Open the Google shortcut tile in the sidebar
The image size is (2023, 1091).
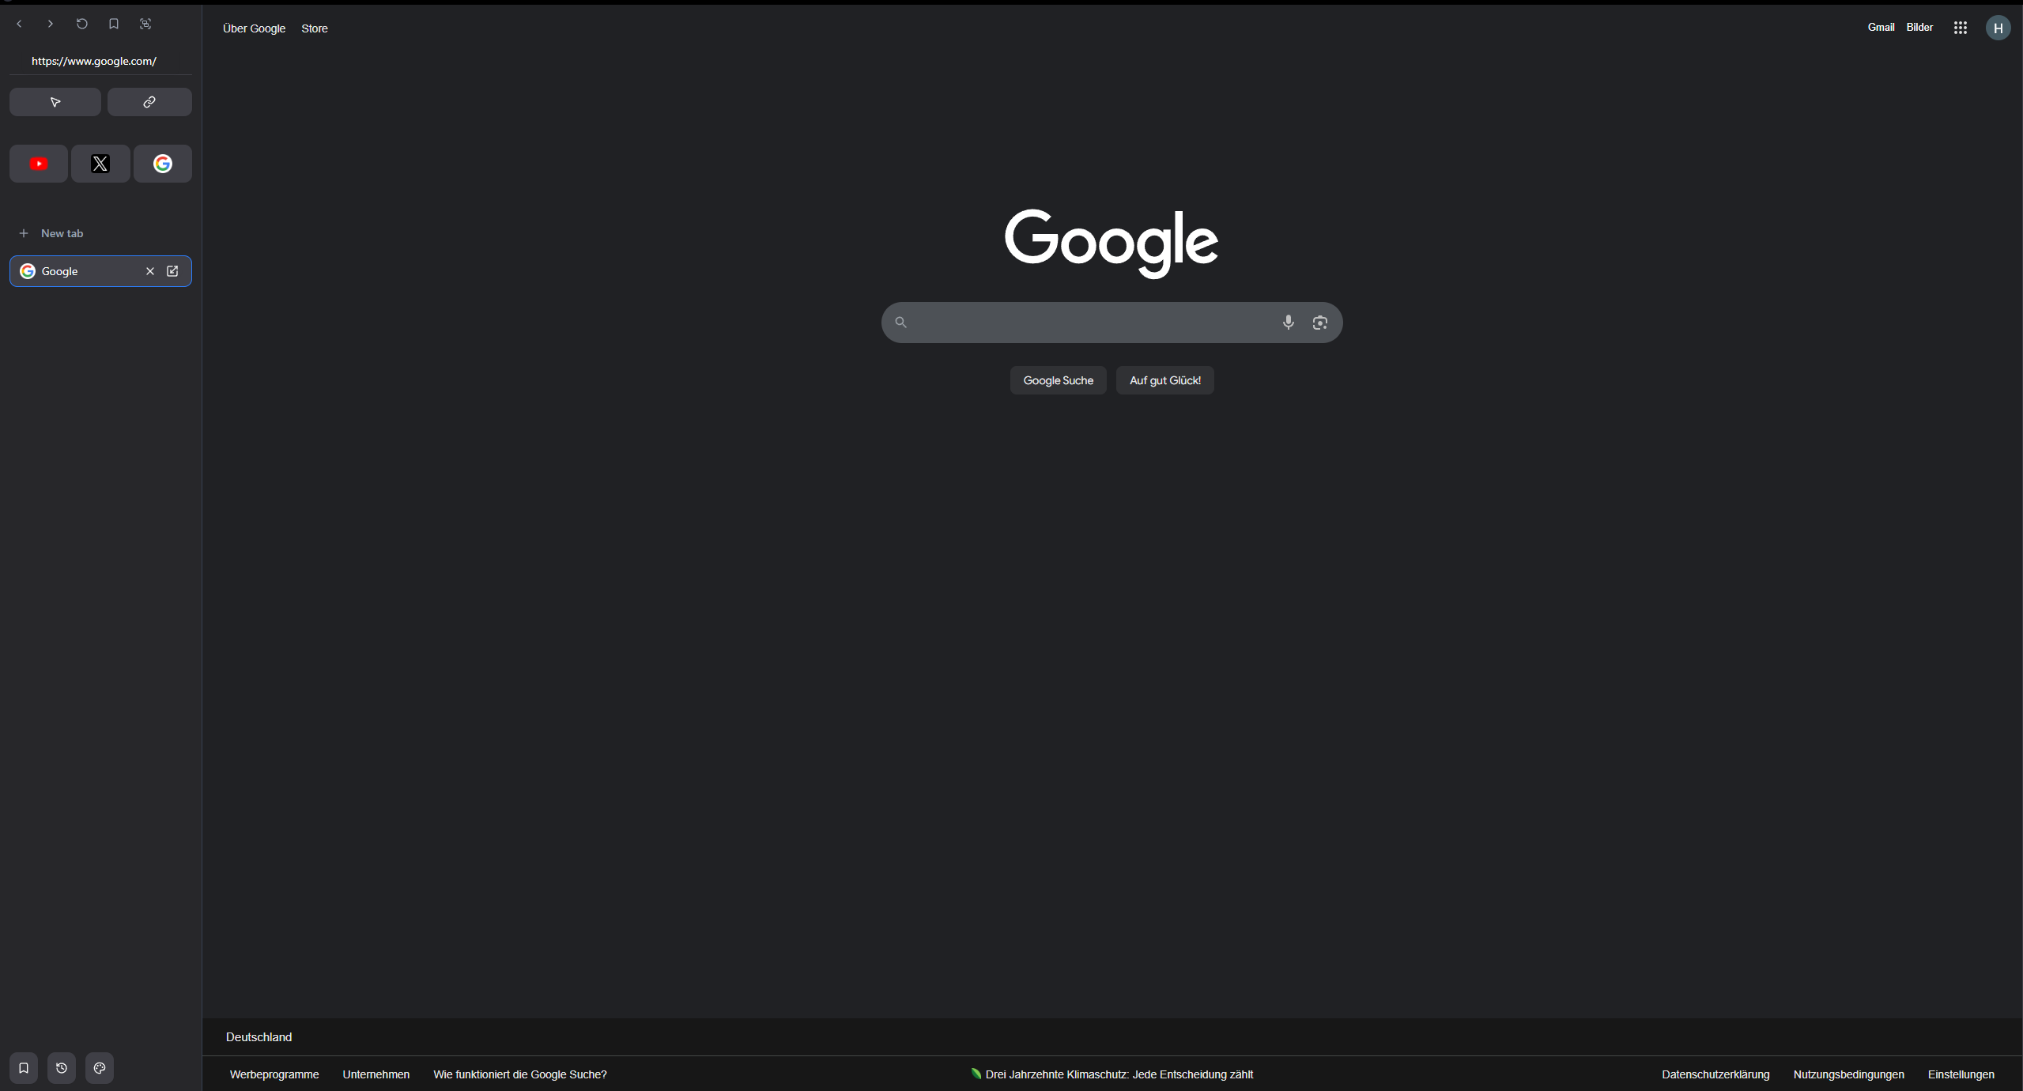(163, 163)
